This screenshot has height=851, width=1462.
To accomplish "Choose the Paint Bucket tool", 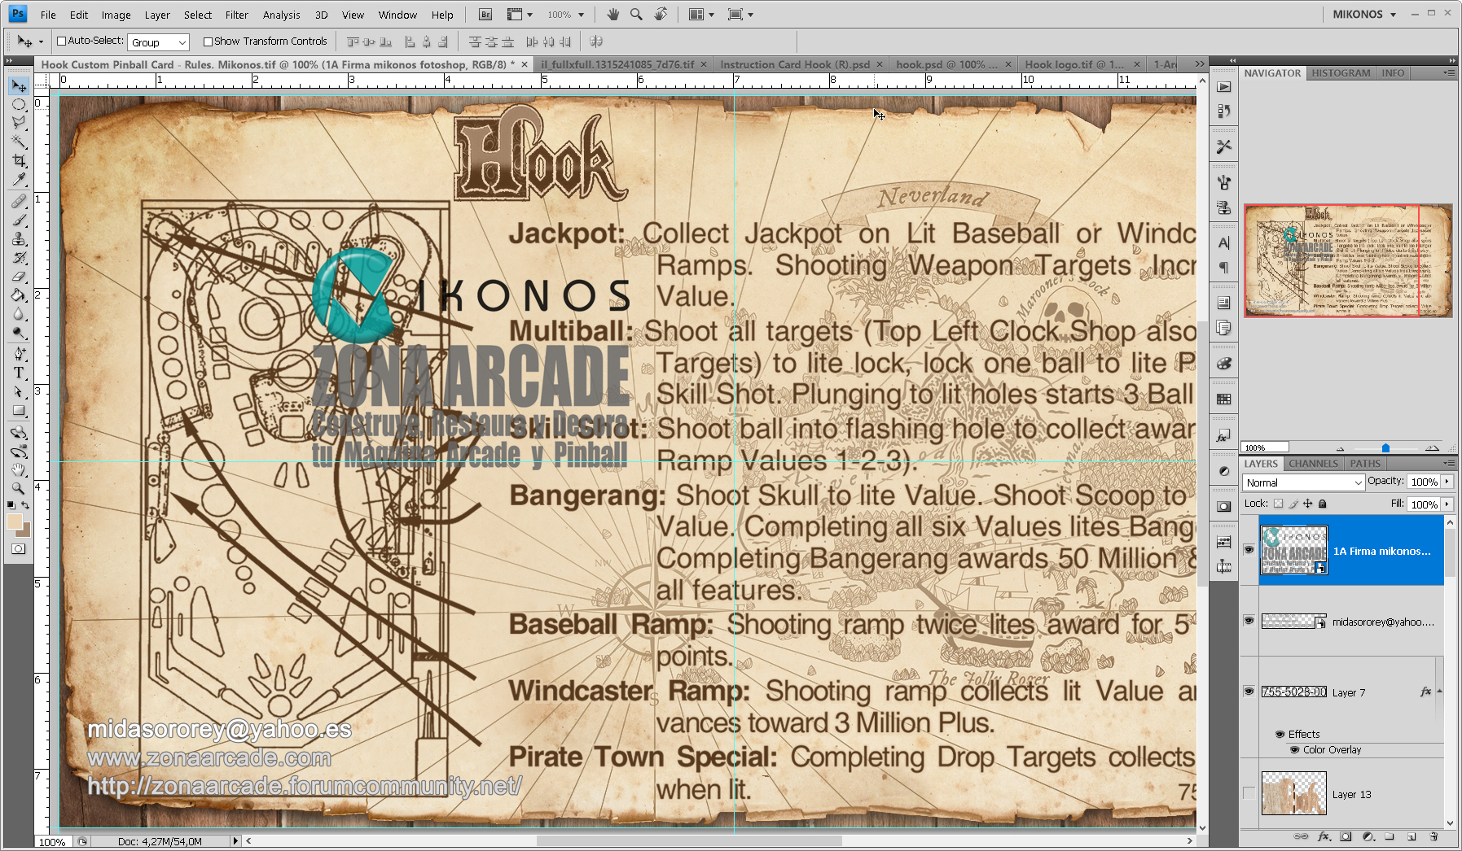I will (x=19, y=295).
